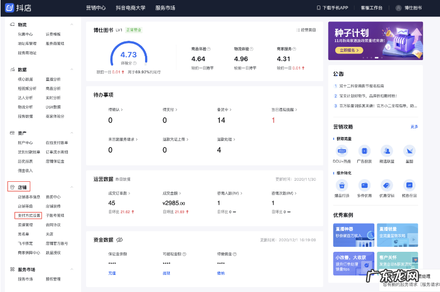Click the help icon next to 商品体验
This screenshot has width=440, height=292.
point(209,49)
